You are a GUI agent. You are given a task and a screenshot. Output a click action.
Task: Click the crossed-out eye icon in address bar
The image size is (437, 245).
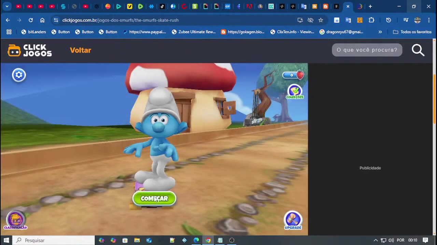point(310,20)
